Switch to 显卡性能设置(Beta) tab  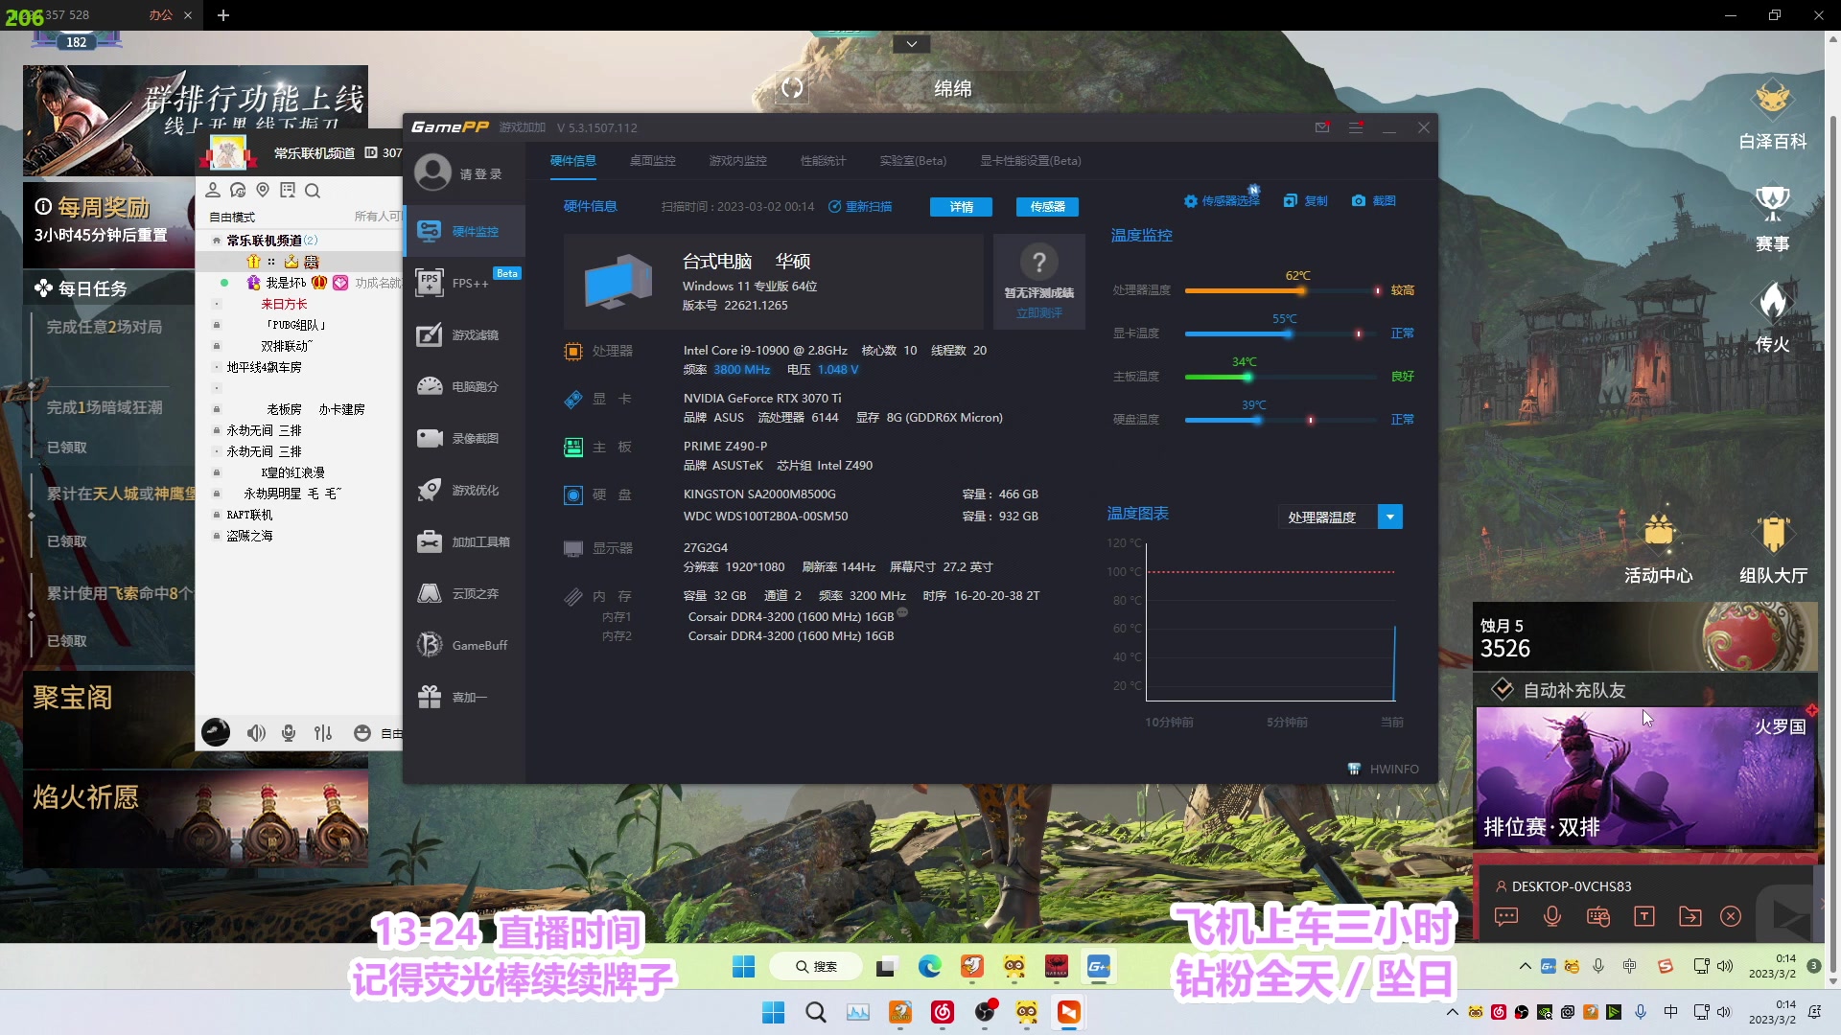click(1031, 160)
